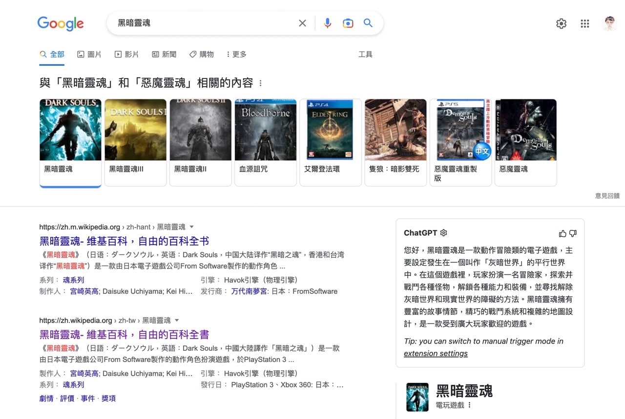Start voice search with microphone icon

tap(328, 23)
